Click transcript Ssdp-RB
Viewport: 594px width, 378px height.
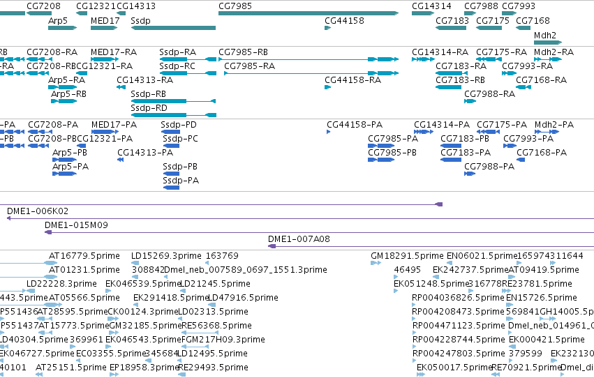pyautogui.click(x=173, y=101)
